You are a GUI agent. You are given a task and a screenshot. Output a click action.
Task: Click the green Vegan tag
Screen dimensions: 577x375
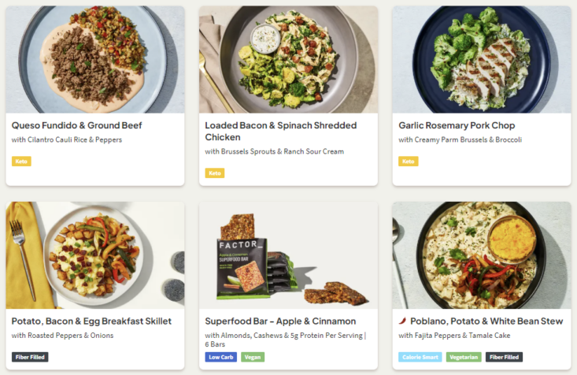[253, 357]
